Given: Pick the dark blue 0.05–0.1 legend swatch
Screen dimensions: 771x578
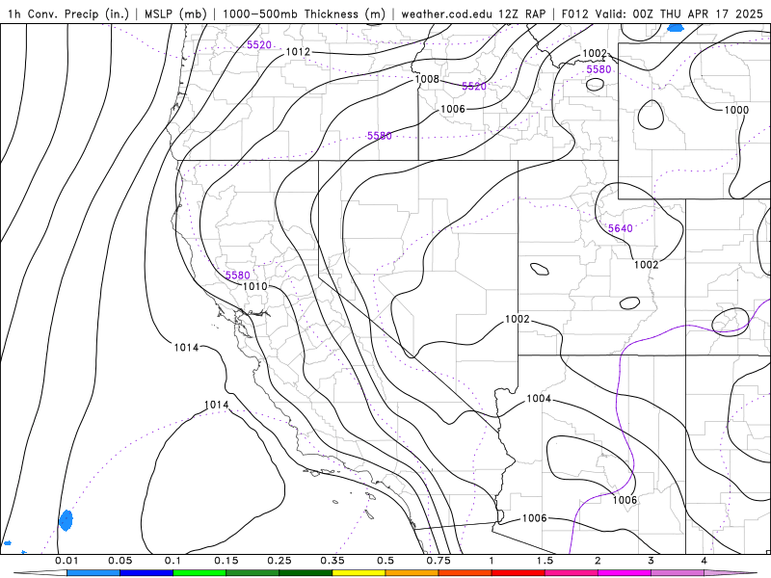Looking at the screenshot, I should coord(146,573).
